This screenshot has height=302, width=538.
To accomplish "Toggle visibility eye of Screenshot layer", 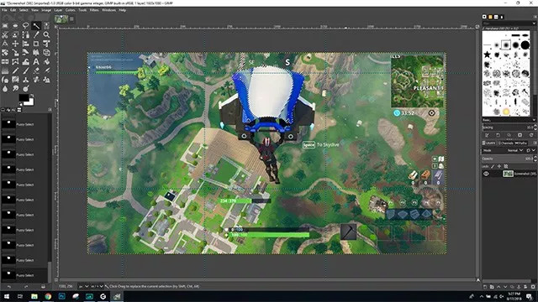I will 486,174.
